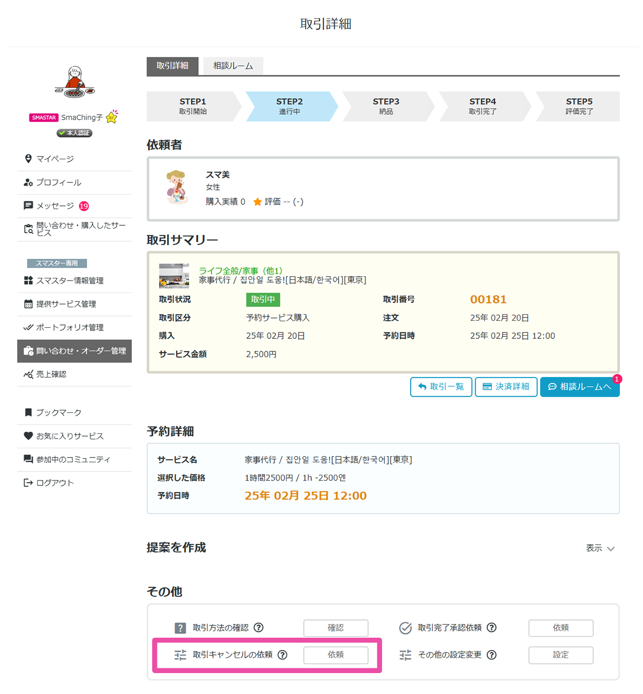Go back to 取引一覧 list
The height and width of the screenshot is (694, 643).
click(x=441, y=387)
